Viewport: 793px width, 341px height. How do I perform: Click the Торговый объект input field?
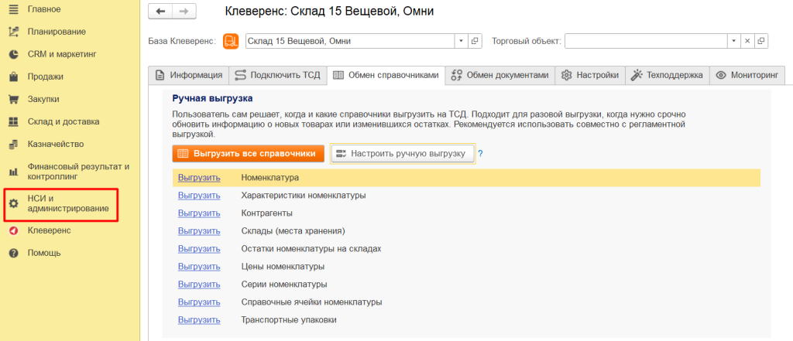[x=646, y=42]
